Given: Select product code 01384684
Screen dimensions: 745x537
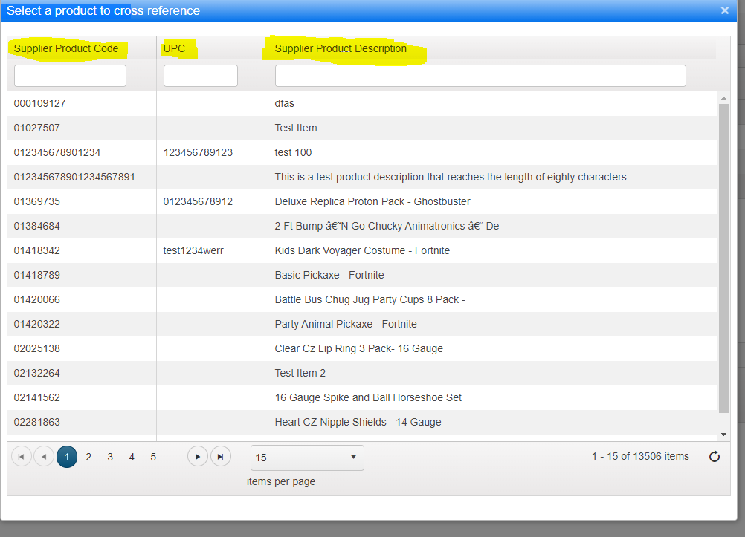Looking at the screenshot, I should click(36, 226).
